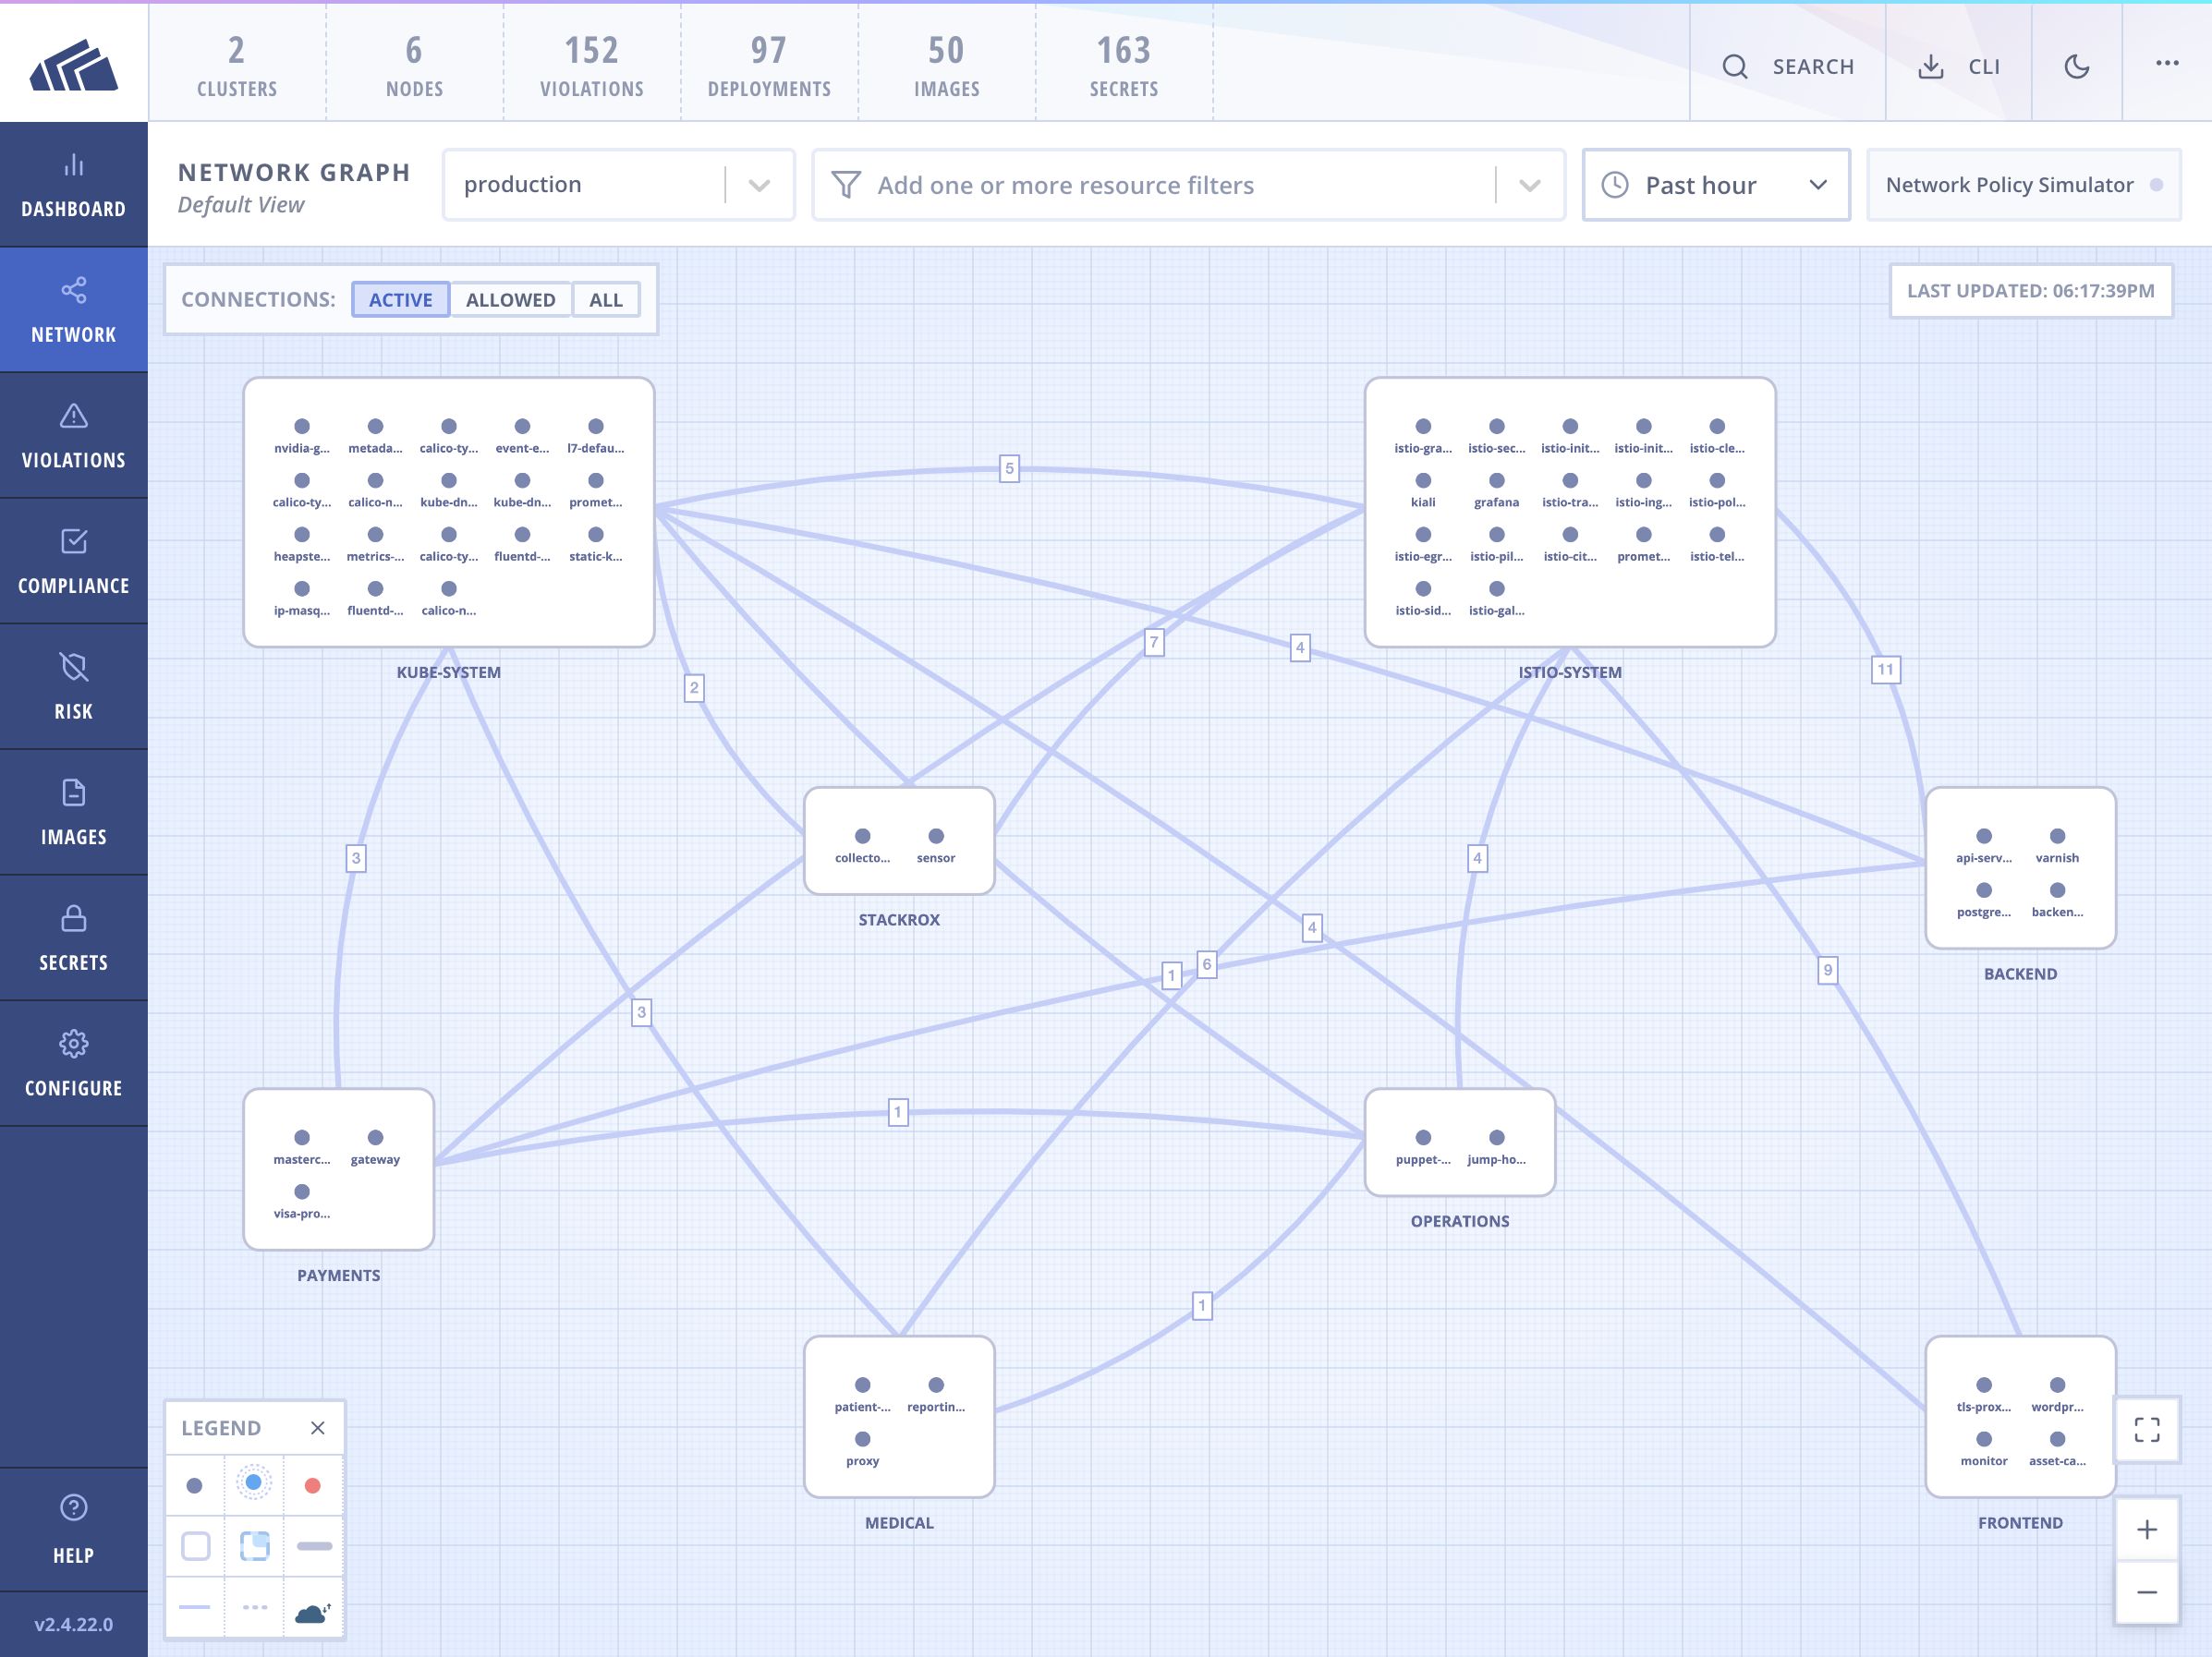This screenshot has height=1657, width=2212.
Task: Click the PAYMENTS namespace label
Action: coord(338,1276)
